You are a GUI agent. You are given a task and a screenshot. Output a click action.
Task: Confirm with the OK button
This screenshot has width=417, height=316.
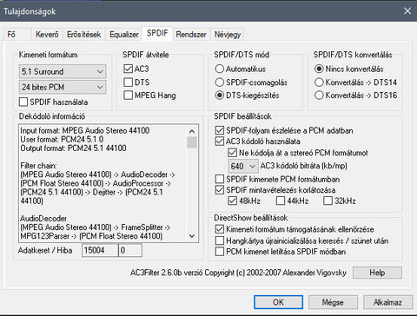pyautogui.click(x=279, y=302)
